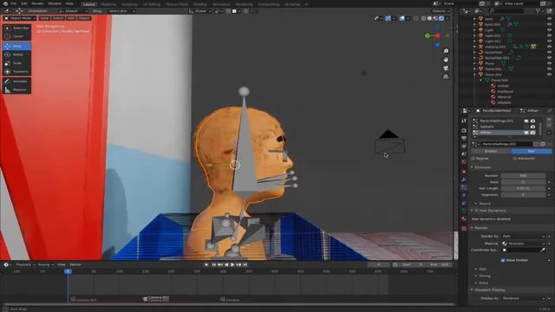Select the Select Box tool
The height and width of the screenshot is (312, 555).
[x=17, y=28]
